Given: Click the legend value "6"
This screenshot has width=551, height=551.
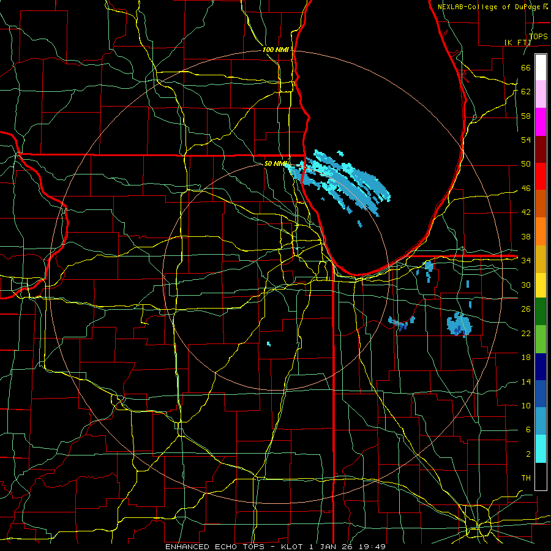Looking at the screenshot, I should pos(528,429).
